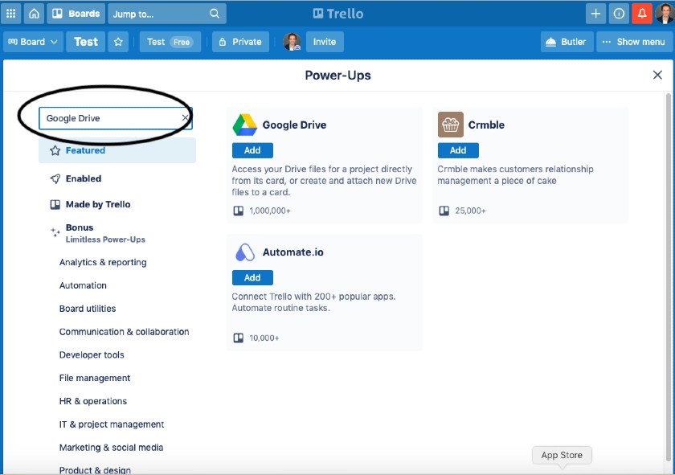
Task: Add the Google Drive Power-Up
Action: (252, 150)
